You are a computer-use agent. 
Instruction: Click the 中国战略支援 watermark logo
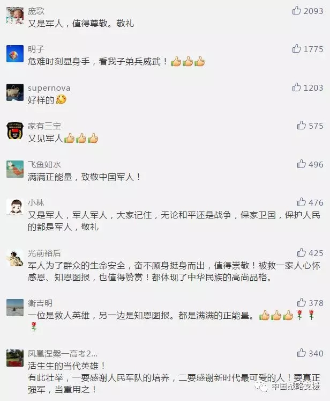287,386
